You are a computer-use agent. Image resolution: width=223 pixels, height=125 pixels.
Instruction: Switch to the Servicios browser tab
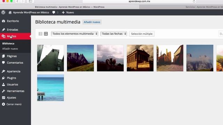(181, 7)
